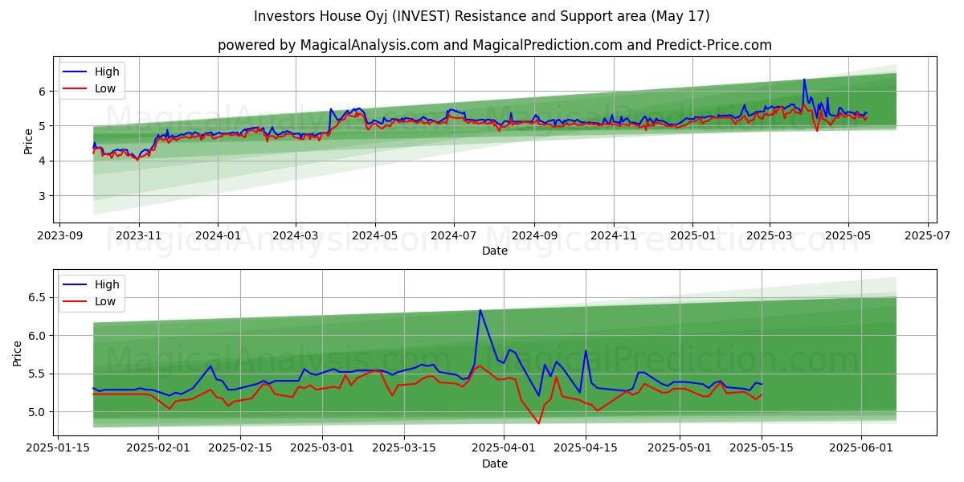Click the '2025-04-01' date label on bottom chart
The height and width of the screenshot is (482, 964).
coord(504,449)
